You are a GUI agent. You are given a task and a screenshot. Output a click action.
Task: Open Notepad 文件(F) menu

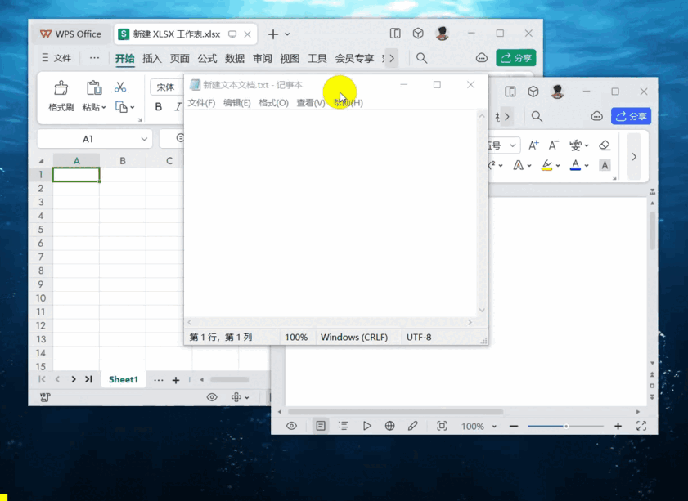click(201, 102)
